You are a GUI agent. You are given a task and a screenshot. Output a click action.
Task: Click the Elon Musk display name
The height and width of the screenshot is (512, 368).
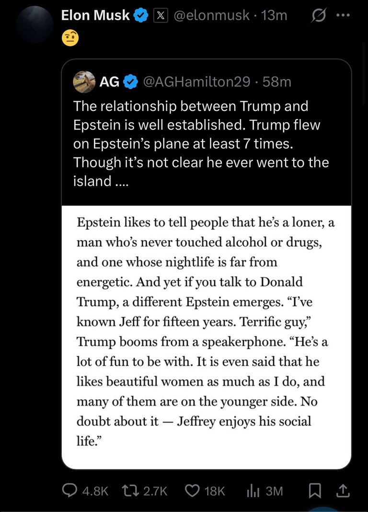pyautogui.click(x=95, y=15)
